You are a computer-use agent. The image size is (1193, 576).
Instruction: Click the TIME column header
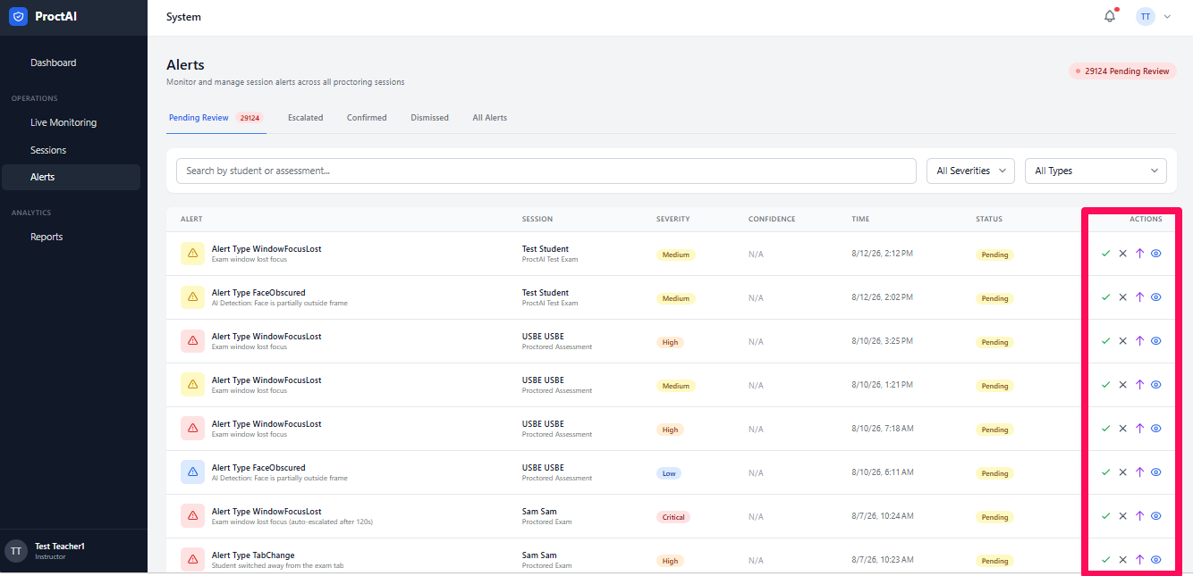click(x=860, y=219)
